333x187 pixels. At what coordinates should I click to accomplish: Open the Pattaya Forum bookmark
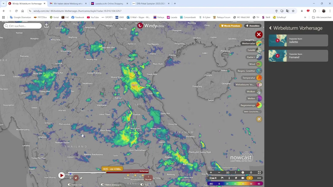[222, 17]
